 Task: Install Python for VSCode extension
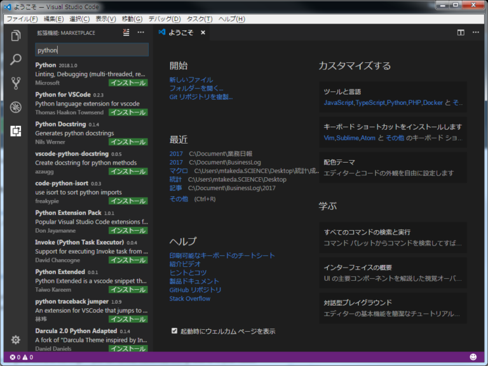[128, 112]
